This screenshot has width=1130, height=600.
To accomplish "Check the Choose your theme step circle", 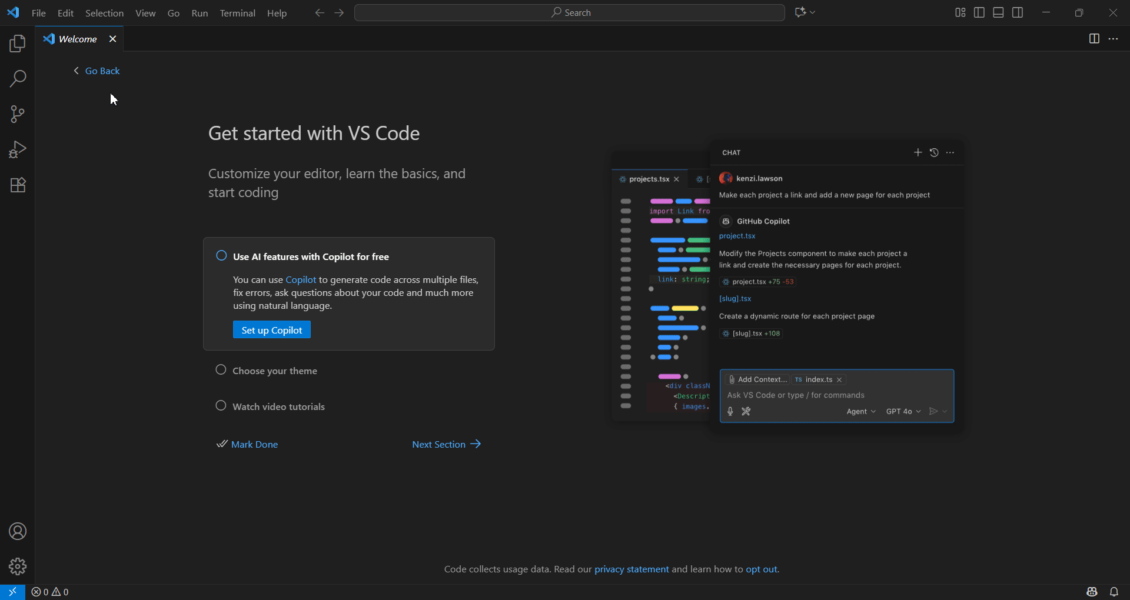I will coord(221,370).
